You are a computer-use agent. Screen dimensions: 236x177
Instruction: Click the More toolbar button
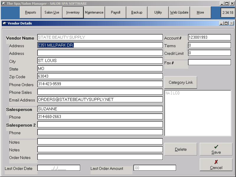coord(200,12)
